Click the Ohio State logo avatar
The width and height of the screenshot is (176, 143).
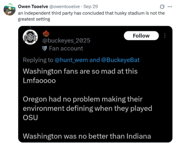[30, 37]
